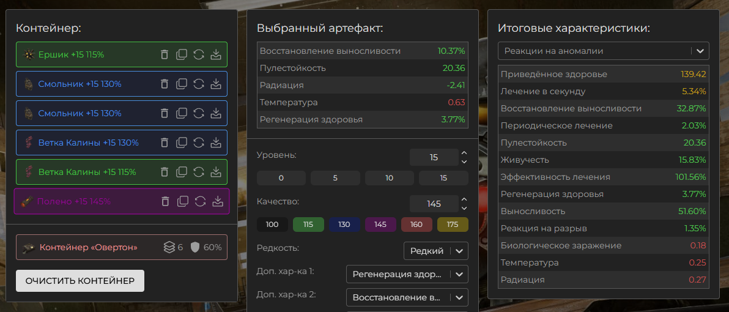
Task: Replace the second Смольник artifact via refresh icon
Action: (199, 113)
